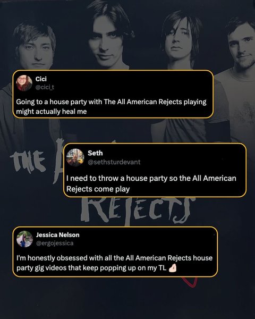The height and width of the screenshot is (319, 255).
Task: Open the @sethsturdevant handle
Action: (x=114, y=162)
